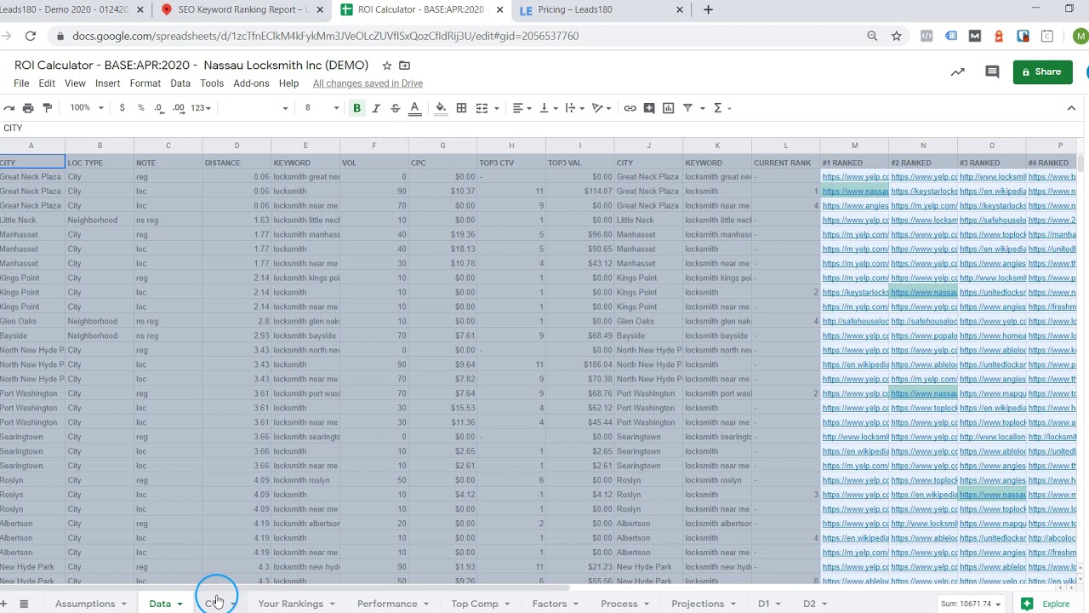
Task: Switch to the Your Rankings sheet tab
Action: 291,604
